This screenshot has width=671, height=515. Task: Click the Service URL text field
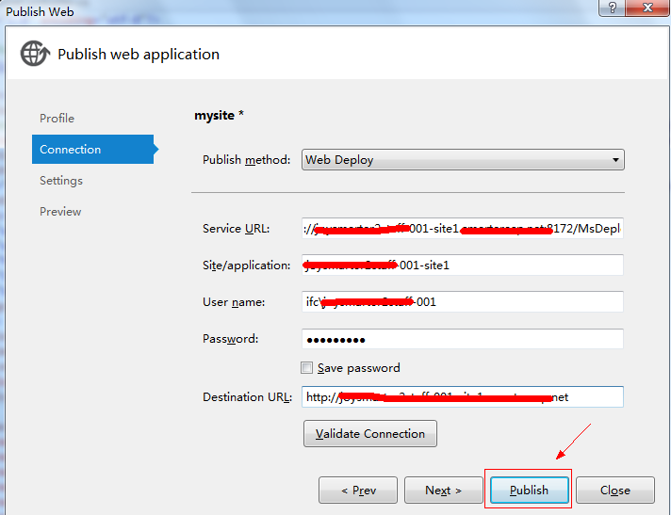[x=462, y=229]
